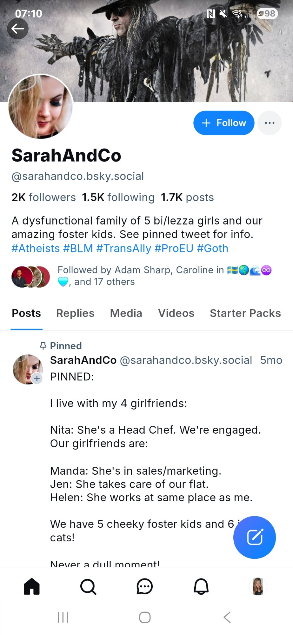The height and width of the screenshot is (635, 293).
Task: Tap plus badge on pinned post avatar
Action: [37, 378]
